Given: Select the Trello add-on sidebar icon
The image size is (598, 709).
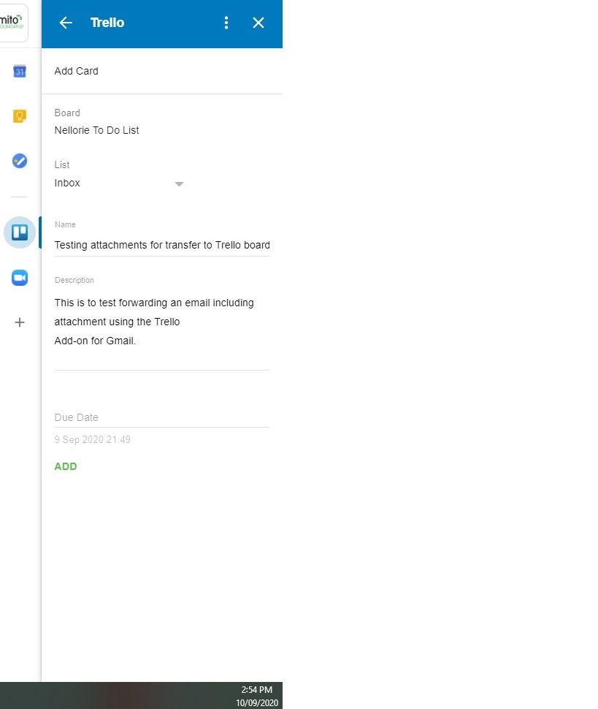Looking at the screenshot, I should 20,232.
